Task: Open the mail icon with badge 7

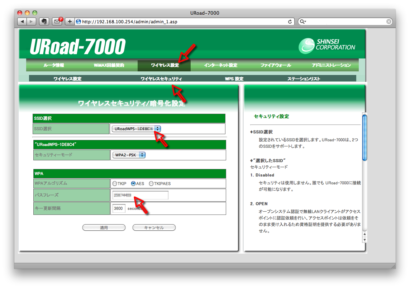Action: (57, 22)
